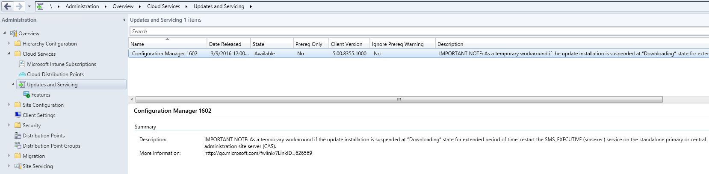The image size is (709, 174).
Task: Select the Cloud Distribution Points icon
Action: [x=22, y=74]
